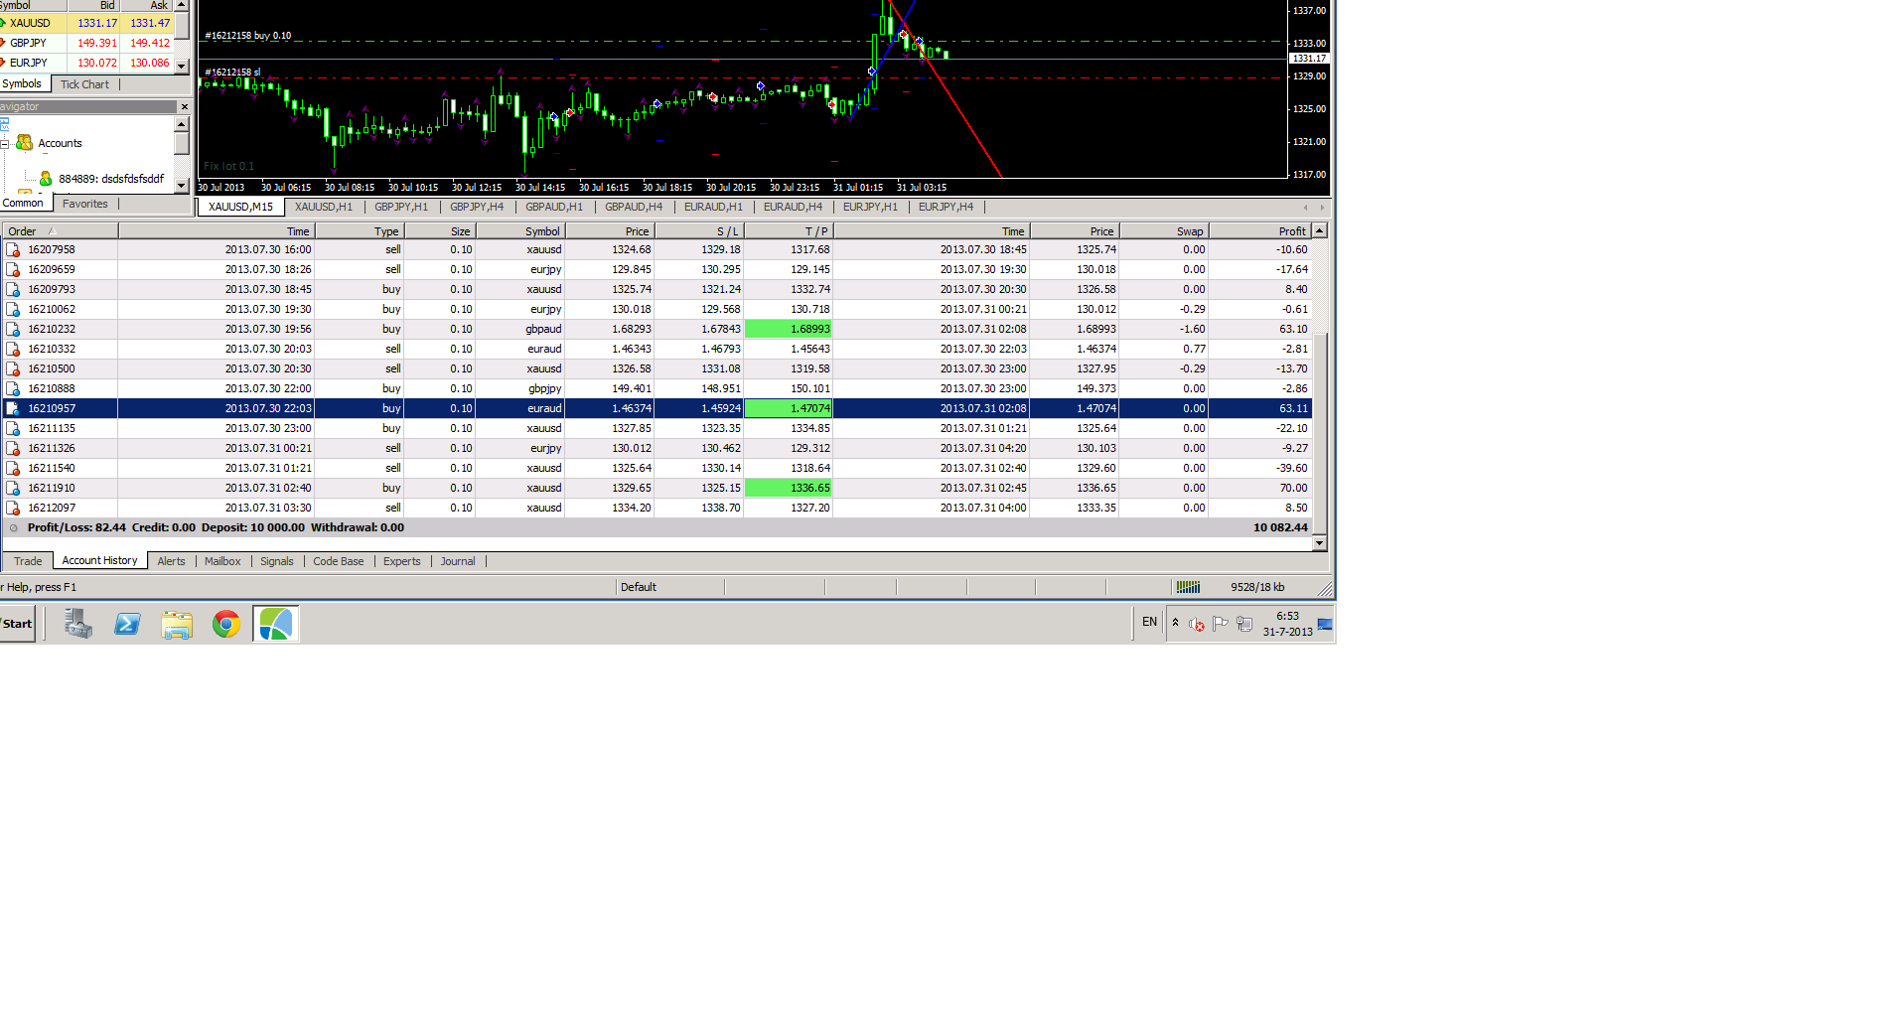Click the Market Watch scroll-down arrow
Viewport: 1897px width, 1027px height.
tap(182, 66)
